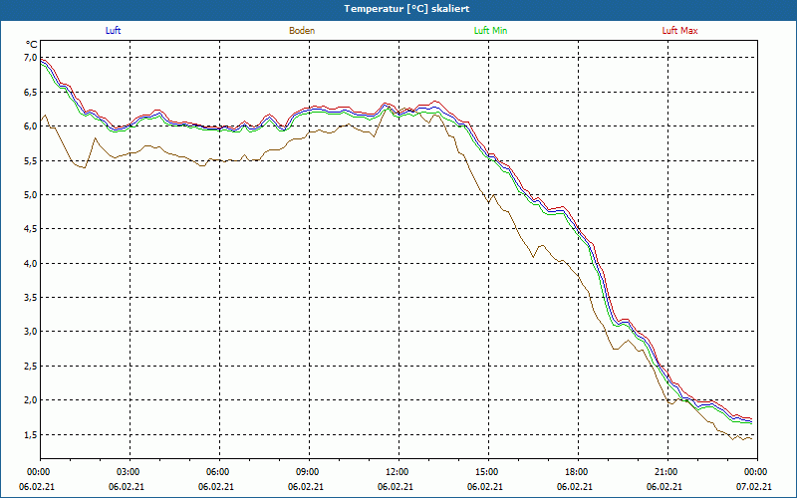The width and height of the screenshot is (797, 498).
Task: Click the '2,0' y-axis value
Action: (31, 400)
